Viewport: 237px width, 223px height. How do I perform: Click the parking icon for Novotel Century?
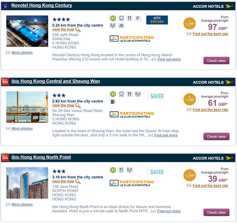[x=138, y=18]
